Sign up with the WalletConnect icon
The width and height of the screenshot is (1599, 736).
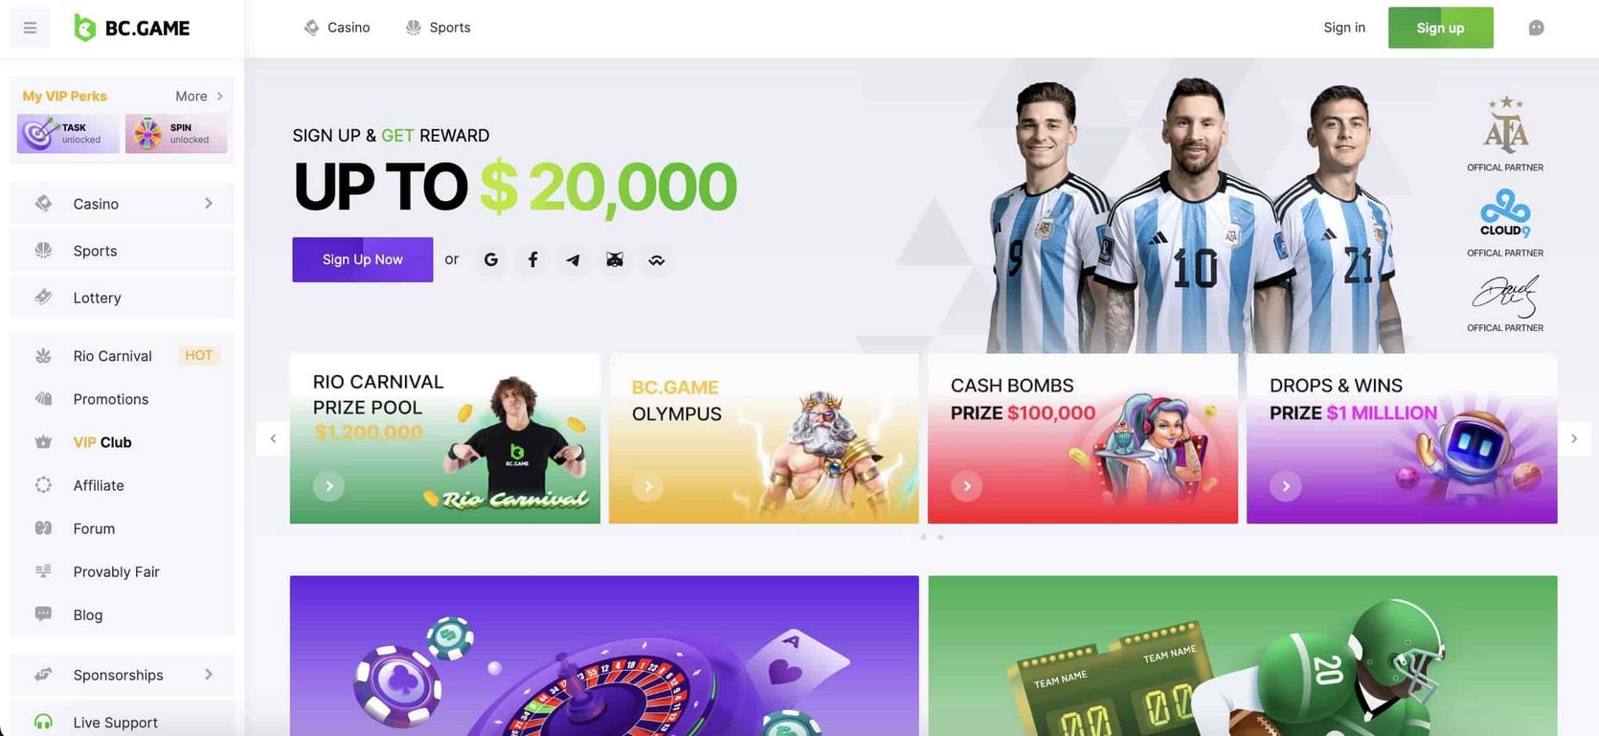tap(656, 259)
